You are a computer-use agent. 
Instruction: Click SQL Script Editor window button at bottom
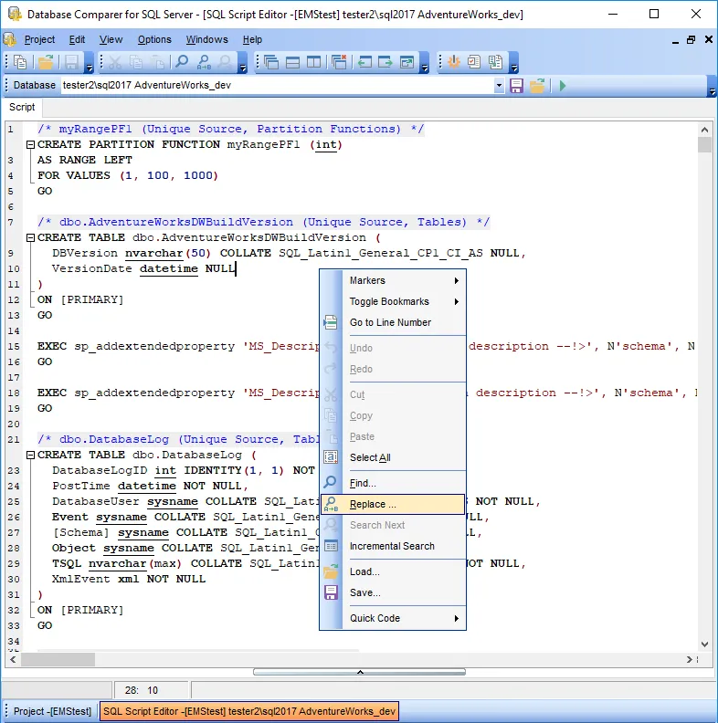point(249,711)
